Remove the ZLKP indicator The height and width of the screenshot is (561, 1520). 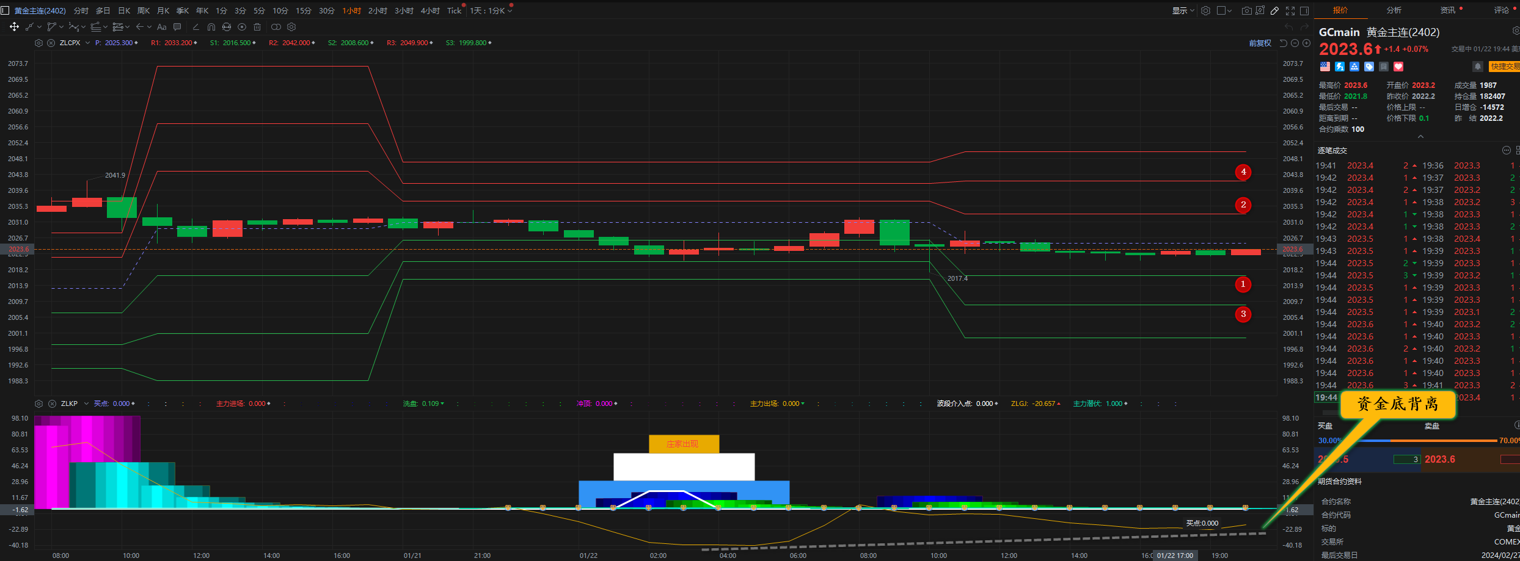click(52, 404)
